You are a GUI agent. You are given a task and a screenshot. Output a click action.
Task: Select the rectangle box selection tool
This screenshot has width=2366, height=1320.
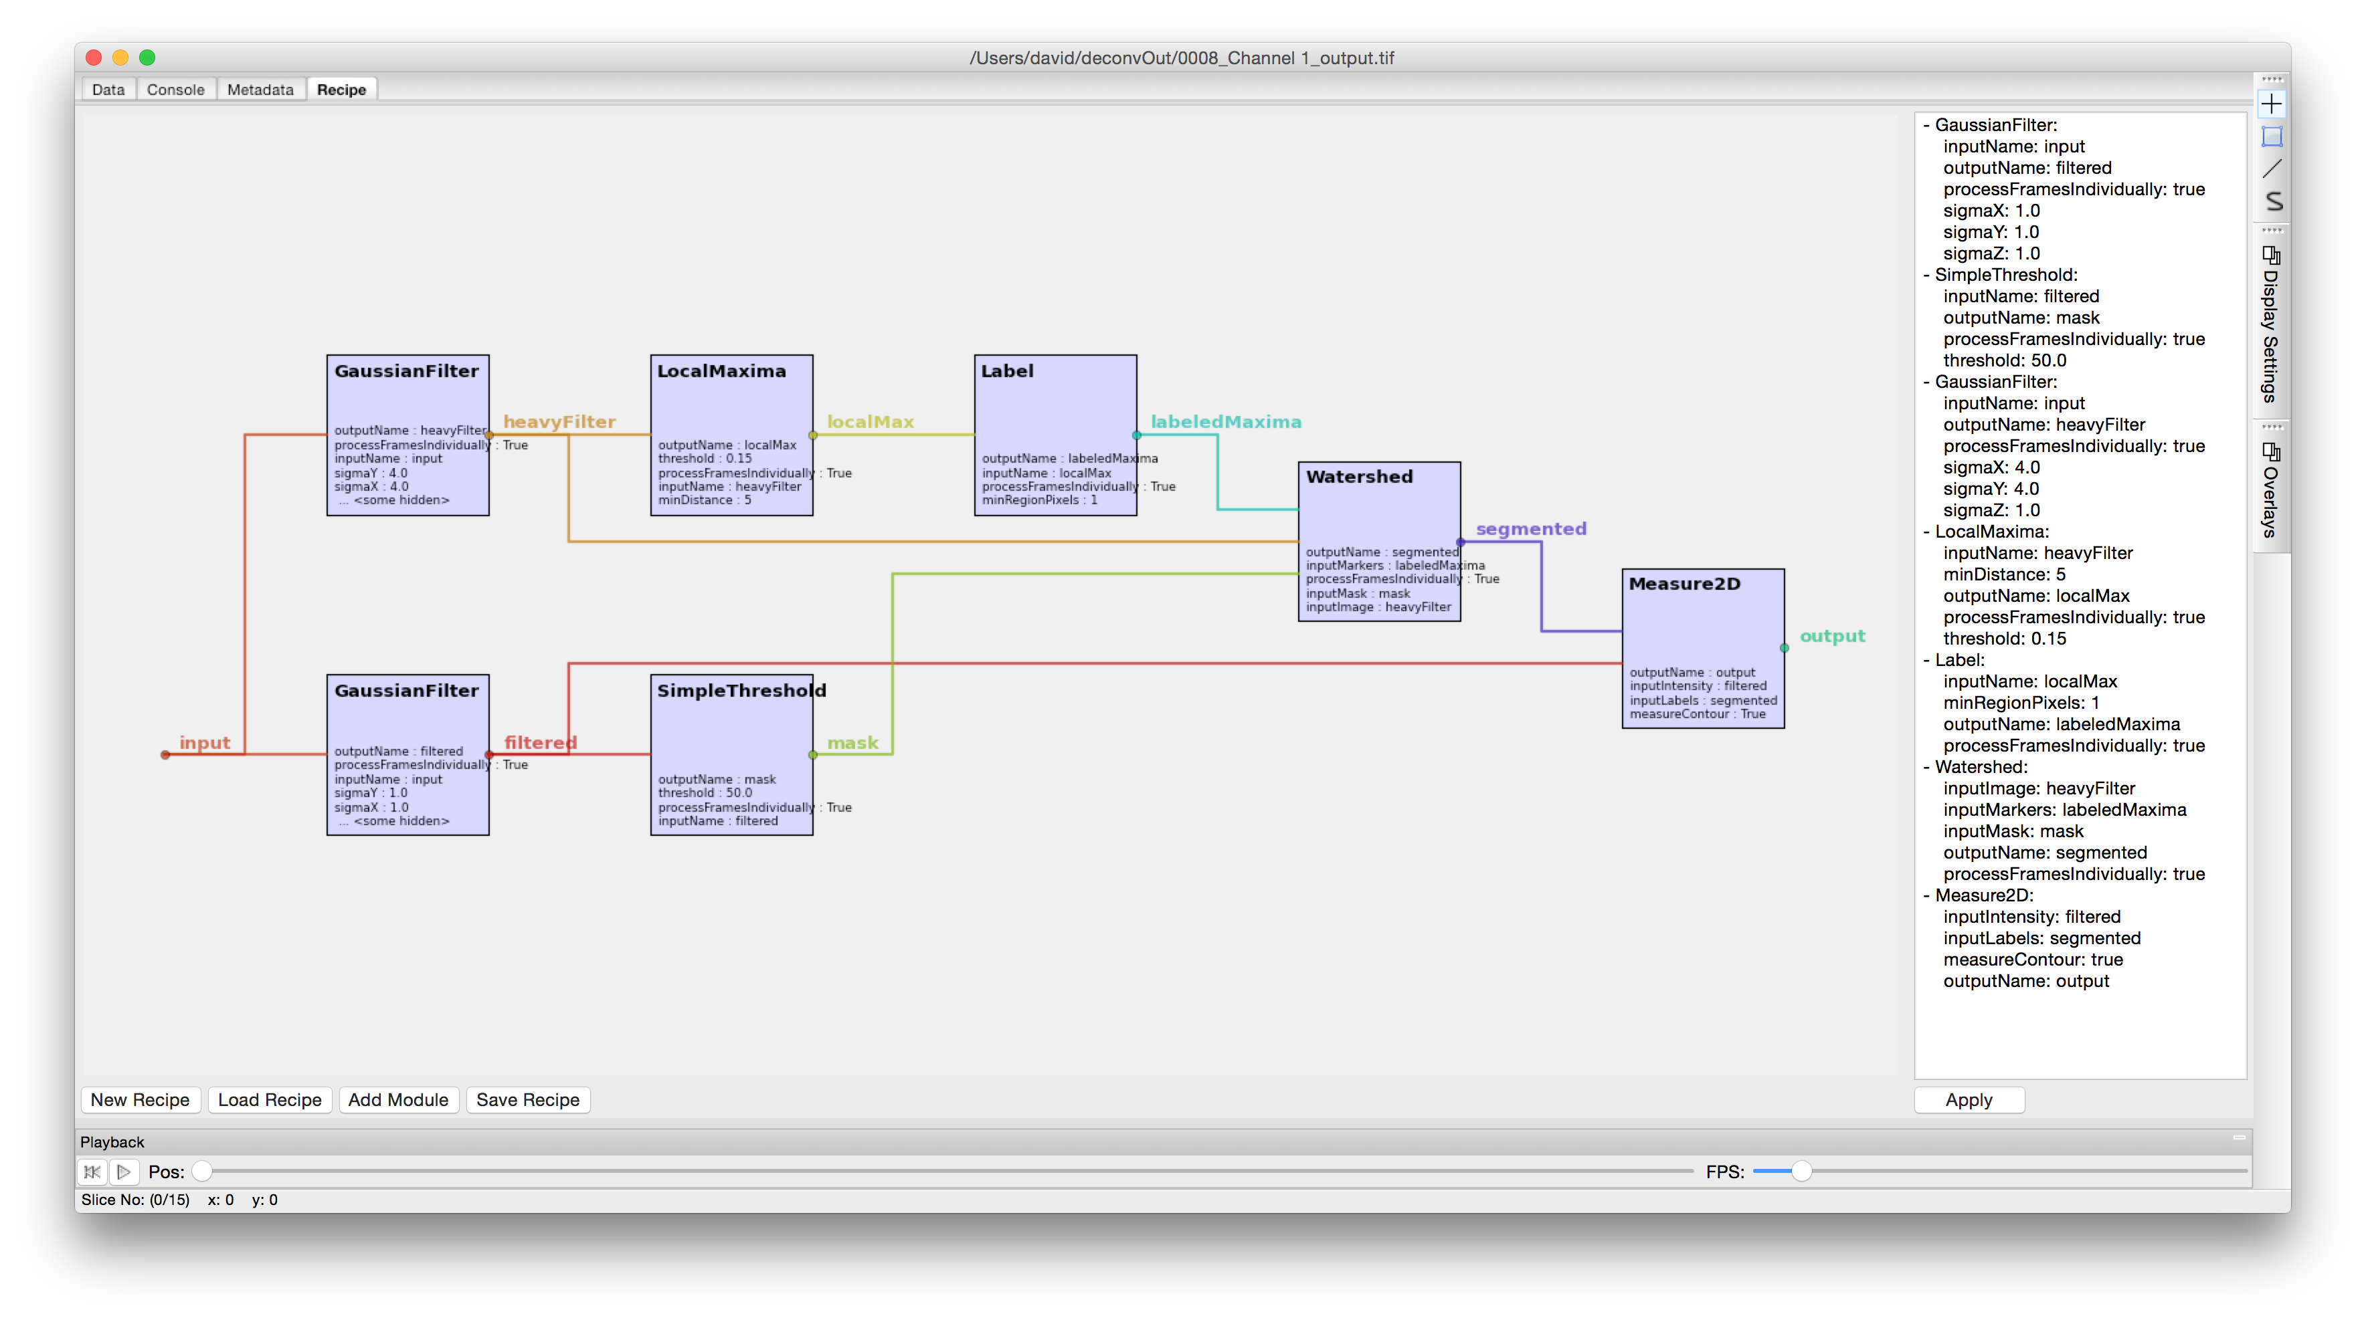tap(2272, 137)
